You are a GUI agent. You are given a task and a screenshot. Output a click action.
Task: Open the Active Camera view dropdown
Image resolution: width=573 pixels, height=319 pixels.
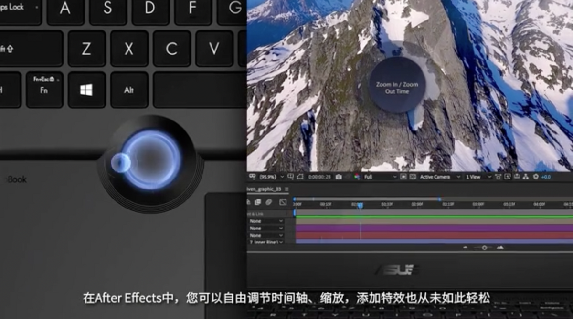pos(440,177)
